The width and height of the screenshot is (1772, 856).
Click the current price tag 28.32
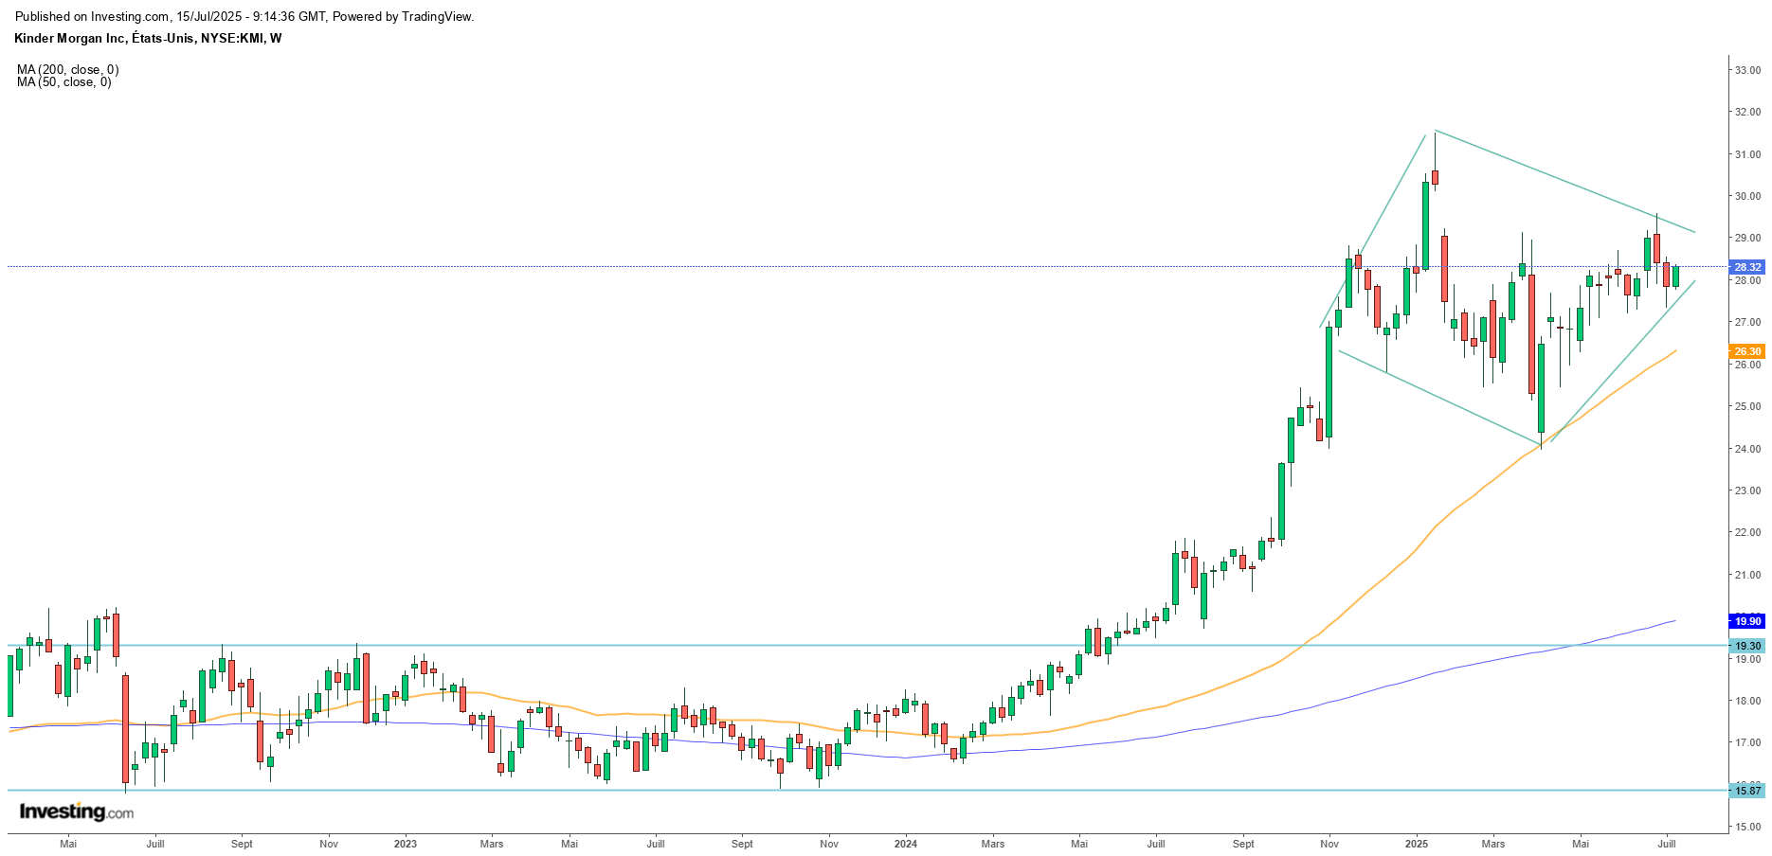click(x=1747, y=267)
